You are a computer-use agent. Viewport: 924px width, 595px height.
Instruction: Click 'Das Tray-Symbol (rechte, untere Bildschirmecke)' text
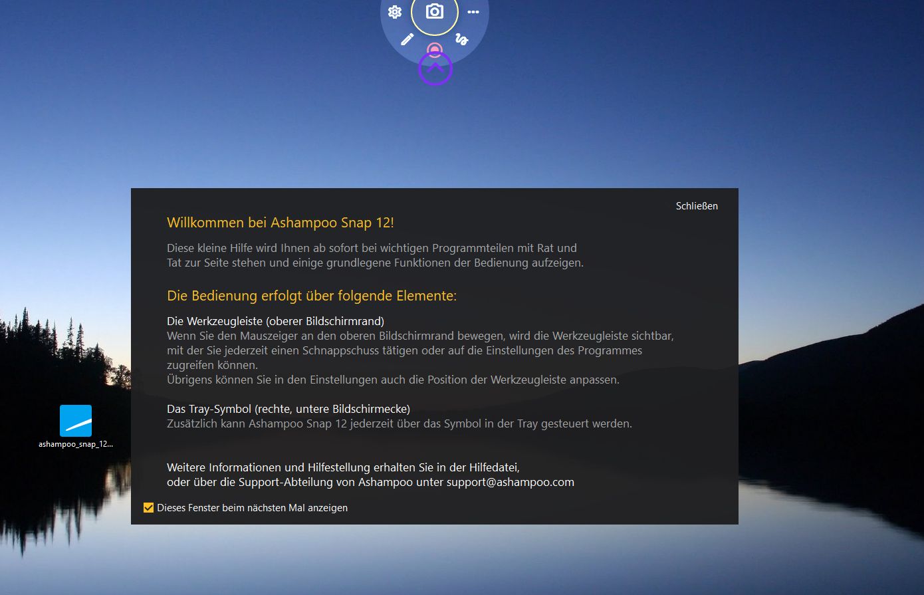click(x=289, y=409)
